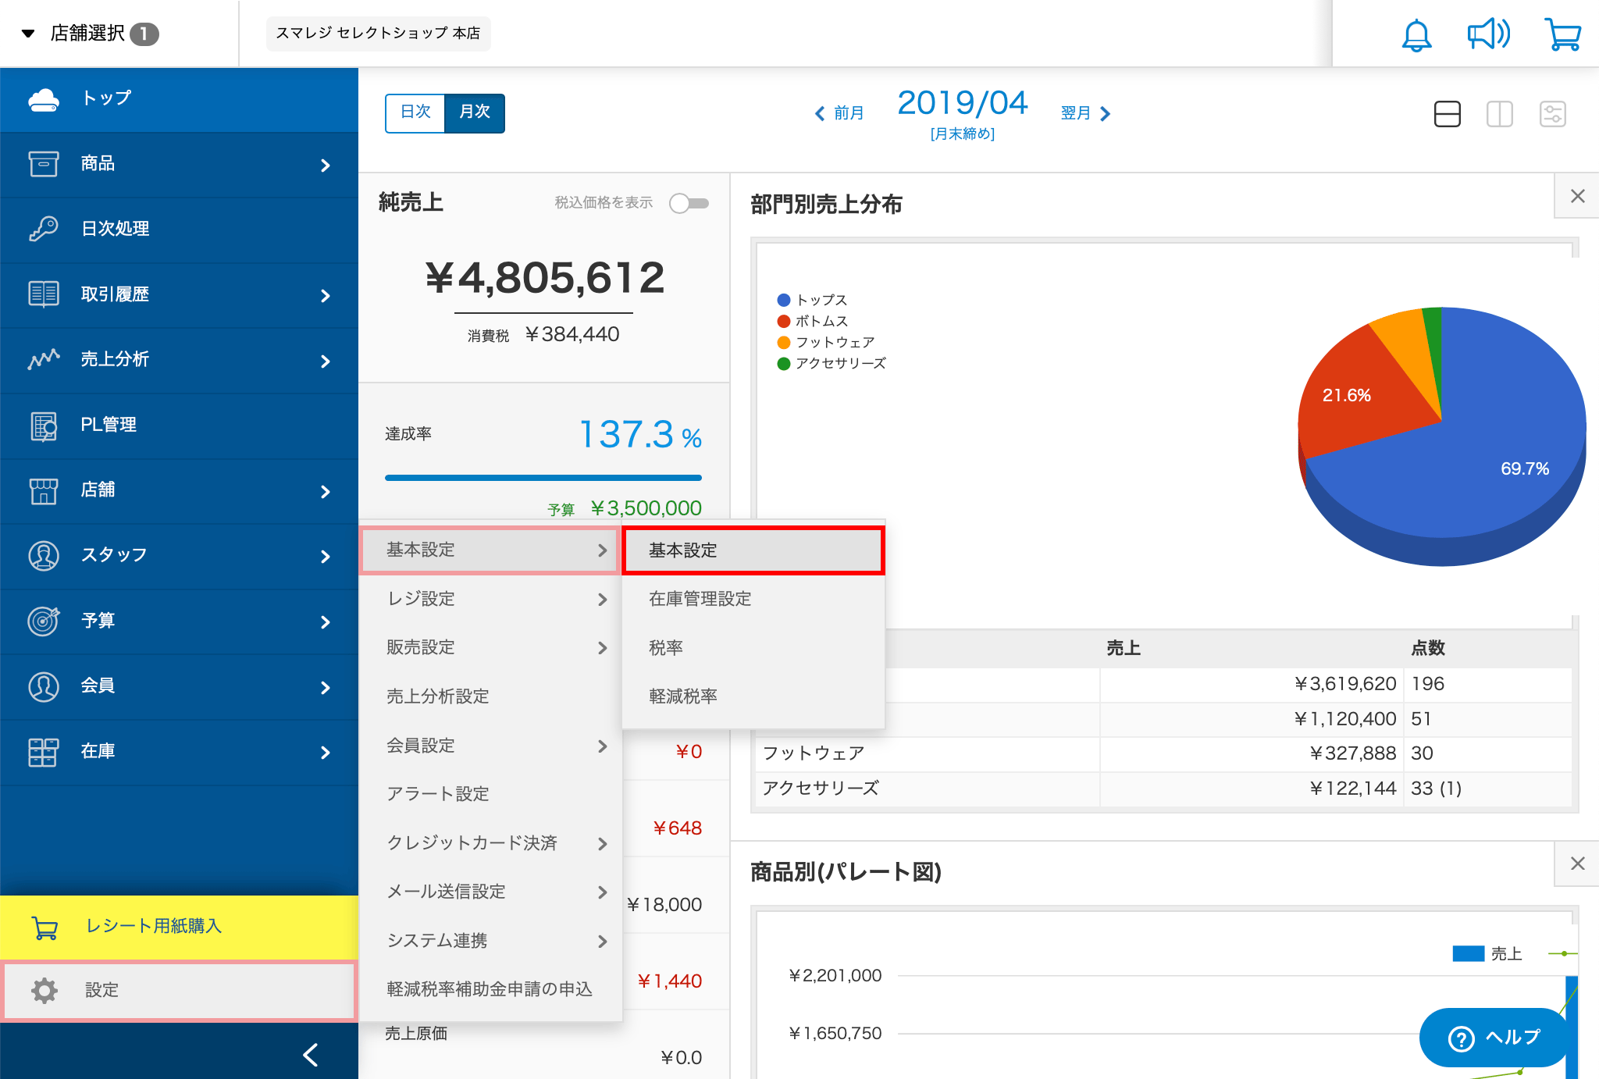Click the スマレジ セレクトショップ 本店 store tag
Screen dimensions: 1599x1079
[378, 34]
